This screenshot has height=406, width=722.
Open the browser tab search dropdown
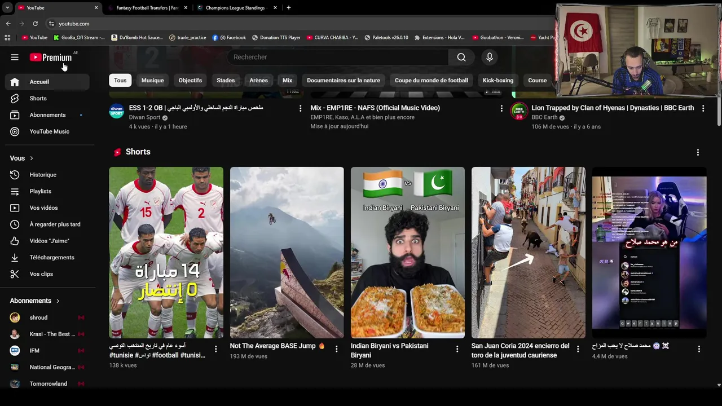pos(7,8)
